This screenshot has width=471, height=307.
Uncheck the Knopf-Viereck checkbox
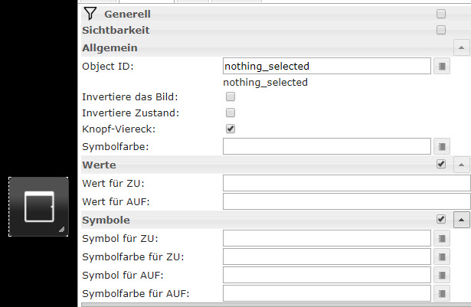click(x=231, y=129)
